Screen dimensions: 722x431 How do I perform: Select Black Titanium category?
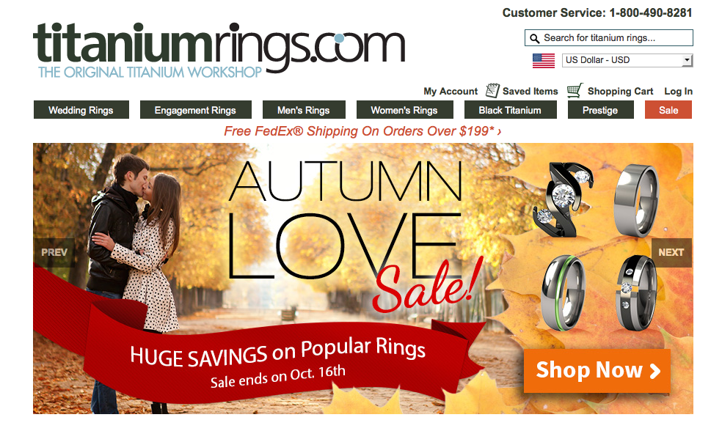coord(510,110)
